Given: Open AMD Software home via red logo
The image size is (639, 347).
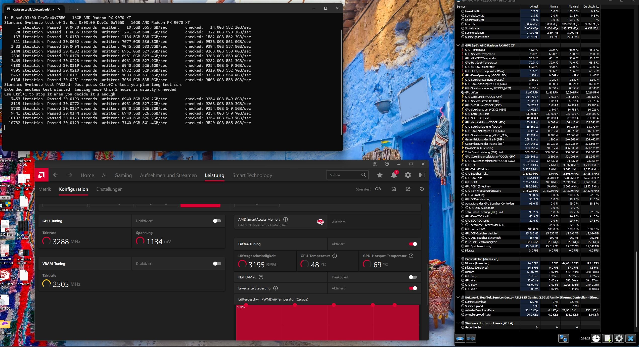Looking at the screenshot, I should tap(41, 175).
